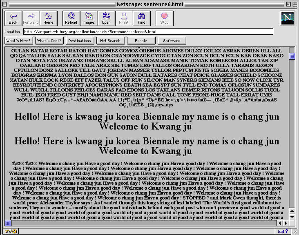Click the horizontal scrollbar right arrow

click(x=286, y=223)
